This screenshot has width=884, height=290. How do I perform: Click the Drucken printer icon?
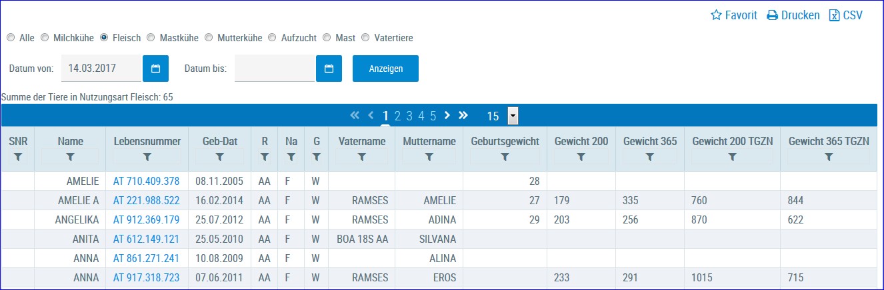point(772,15)
